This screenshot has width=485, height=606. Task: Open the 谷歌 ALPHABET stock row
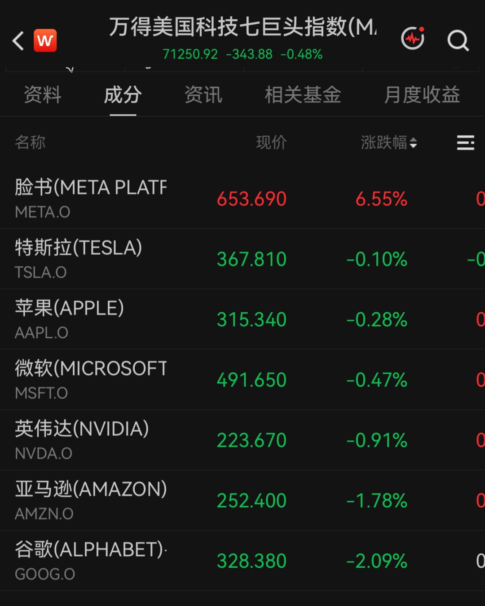242,561
